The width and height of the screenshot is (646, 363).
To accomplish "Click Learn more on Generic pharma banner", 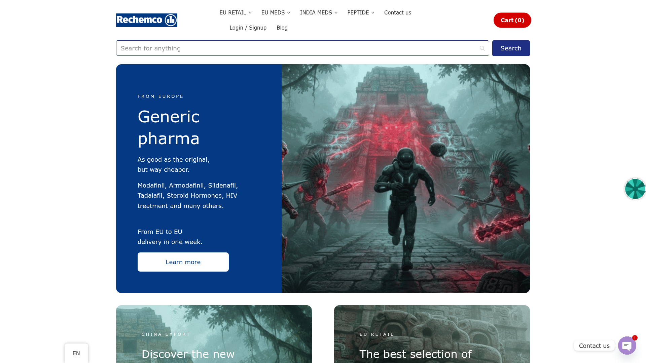I will click(183, 262).
